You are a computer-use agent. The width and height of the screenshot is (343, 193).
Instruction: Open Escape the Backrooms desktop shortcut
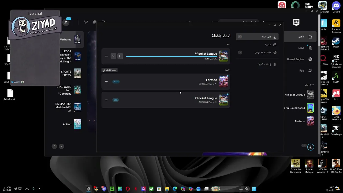(296, 166)
